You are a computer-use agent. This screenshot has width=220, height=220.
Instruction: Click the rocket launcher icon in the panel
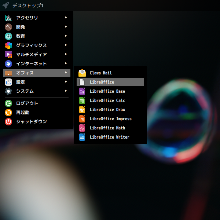(5, 5)
